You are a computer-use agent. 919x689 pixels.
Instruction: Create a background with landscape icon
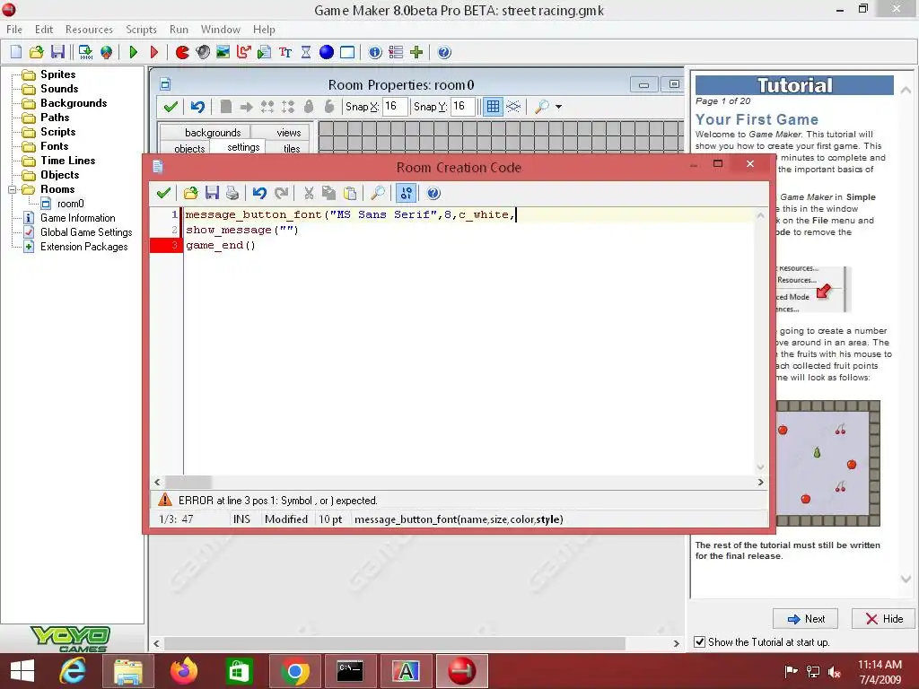pos(223,52)
